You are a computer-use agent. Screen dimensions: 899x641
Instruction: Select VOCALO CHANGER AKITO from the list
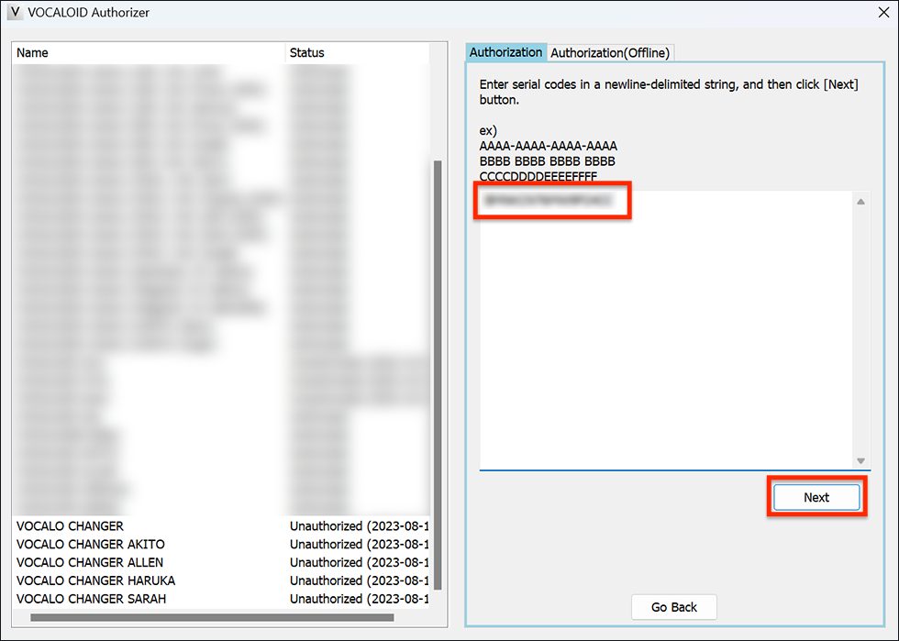point(92,544)
